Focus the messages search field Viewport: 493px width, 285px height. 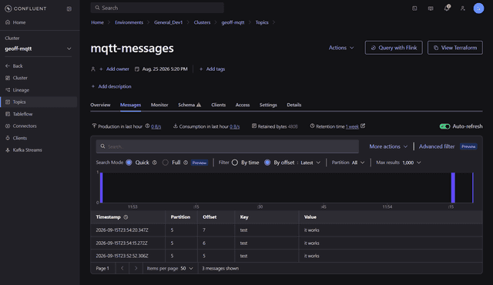(227, 146)
